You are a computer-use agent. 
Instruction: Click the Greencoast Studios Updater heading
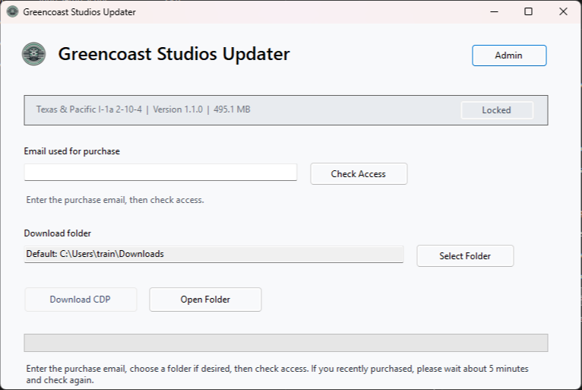174,54
